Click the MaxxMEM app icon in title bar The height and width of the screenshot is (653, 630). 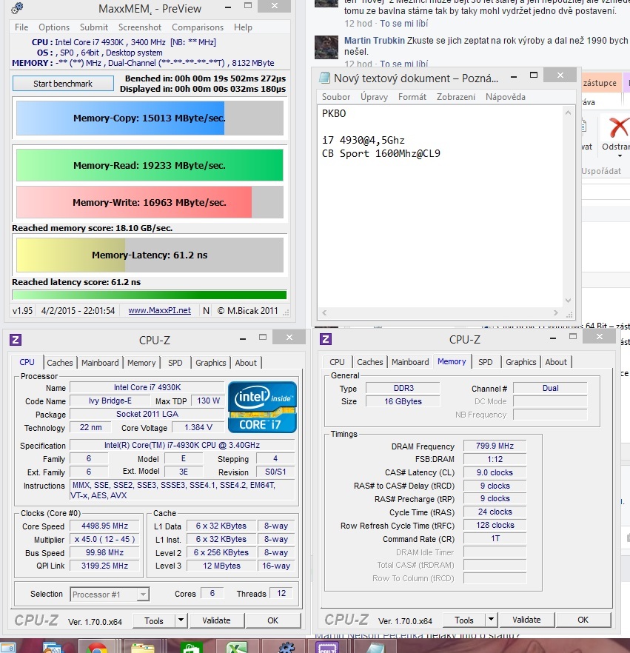pyautogui.click(x=16, y=7)
